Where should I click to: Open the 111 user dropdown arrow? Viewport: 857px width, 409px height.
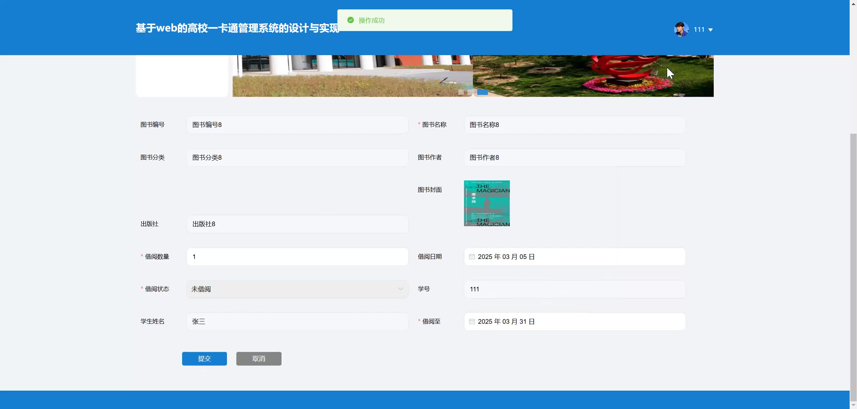coord(710,30)
